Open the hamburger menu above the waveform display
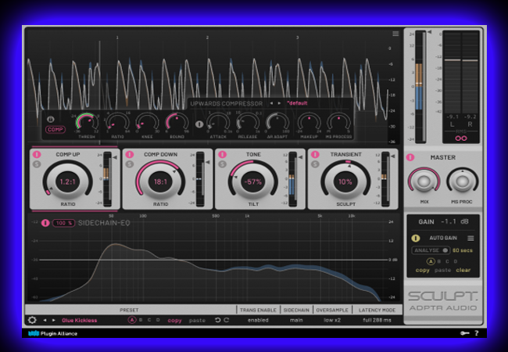The image size is (508, 352). click(395, 34)
